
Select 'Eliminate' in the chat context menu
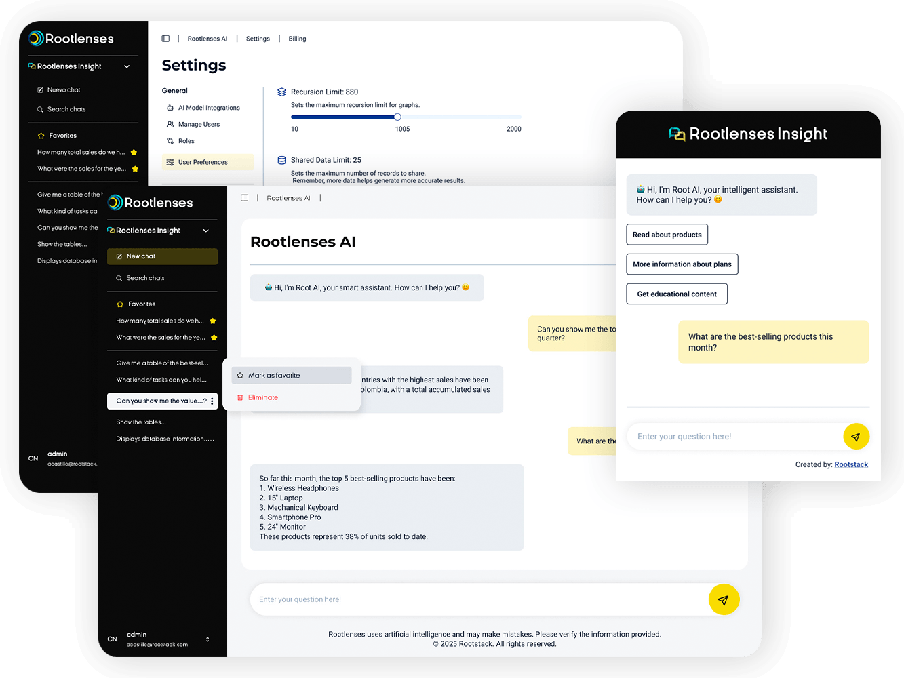[x=263, y=397]
